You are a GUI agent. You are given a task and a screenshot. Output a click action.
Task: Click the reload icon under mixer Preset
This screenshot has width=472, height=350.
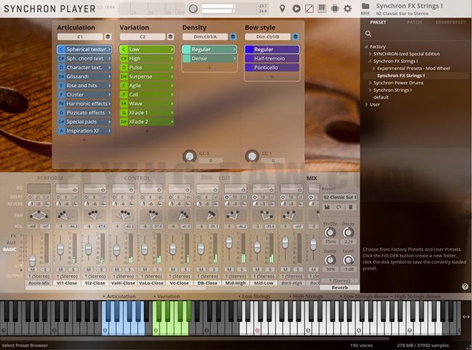338,207
